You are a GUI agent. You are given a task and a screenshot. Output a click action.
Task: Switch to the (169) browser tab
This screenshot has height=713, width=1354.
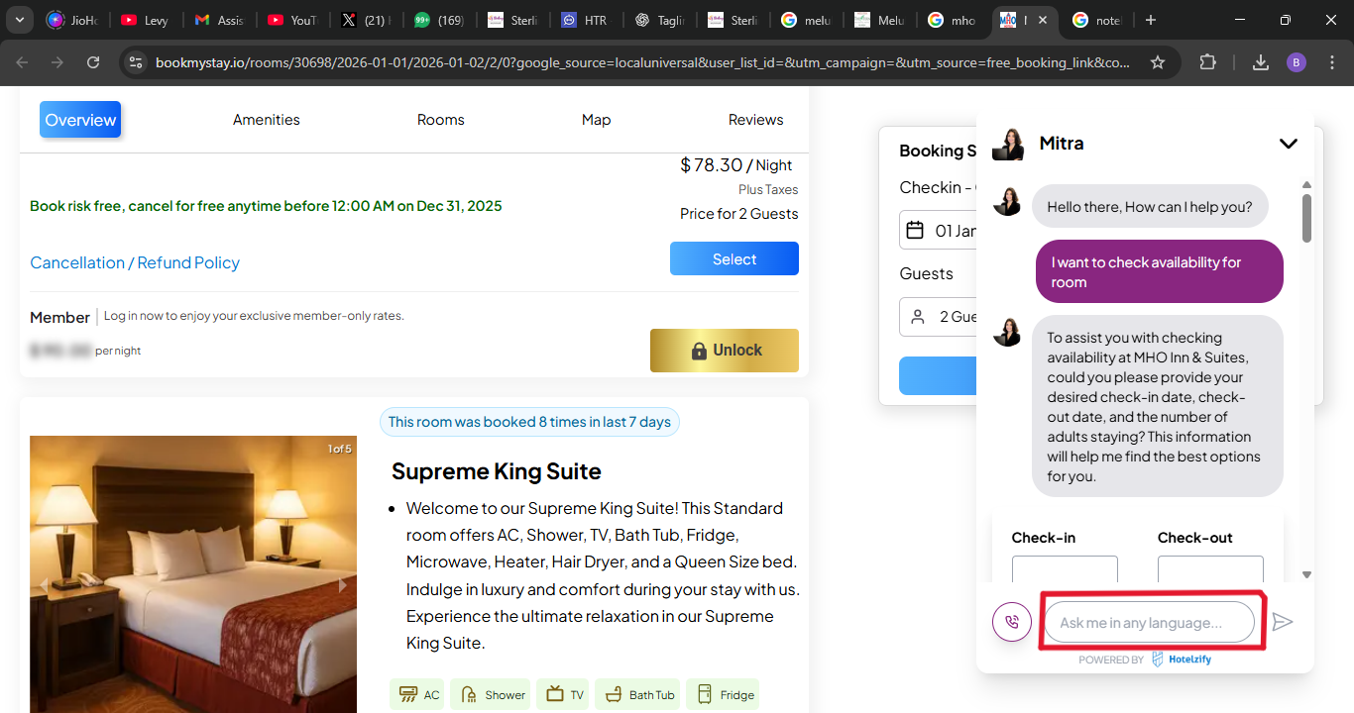[x=440, y=20]
